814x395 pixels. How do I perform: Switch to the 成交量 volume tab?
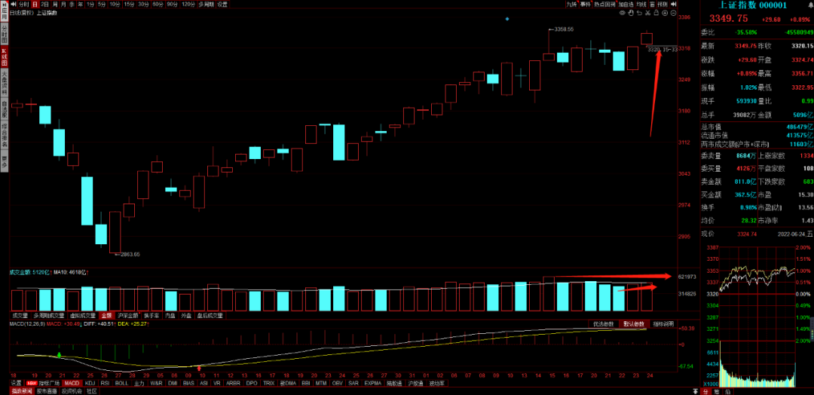20,315
